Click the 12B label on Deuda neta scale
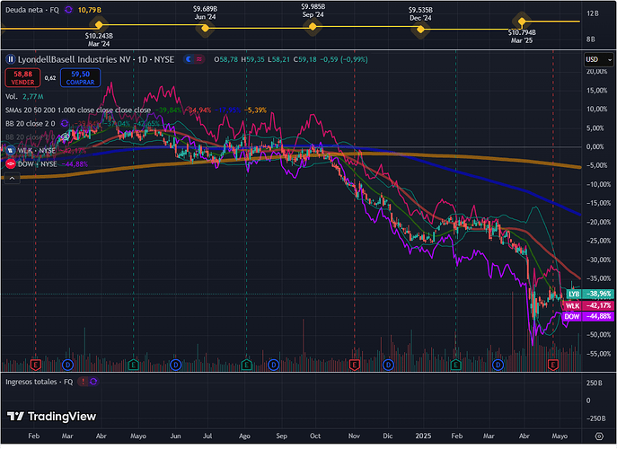 point(593,13)
